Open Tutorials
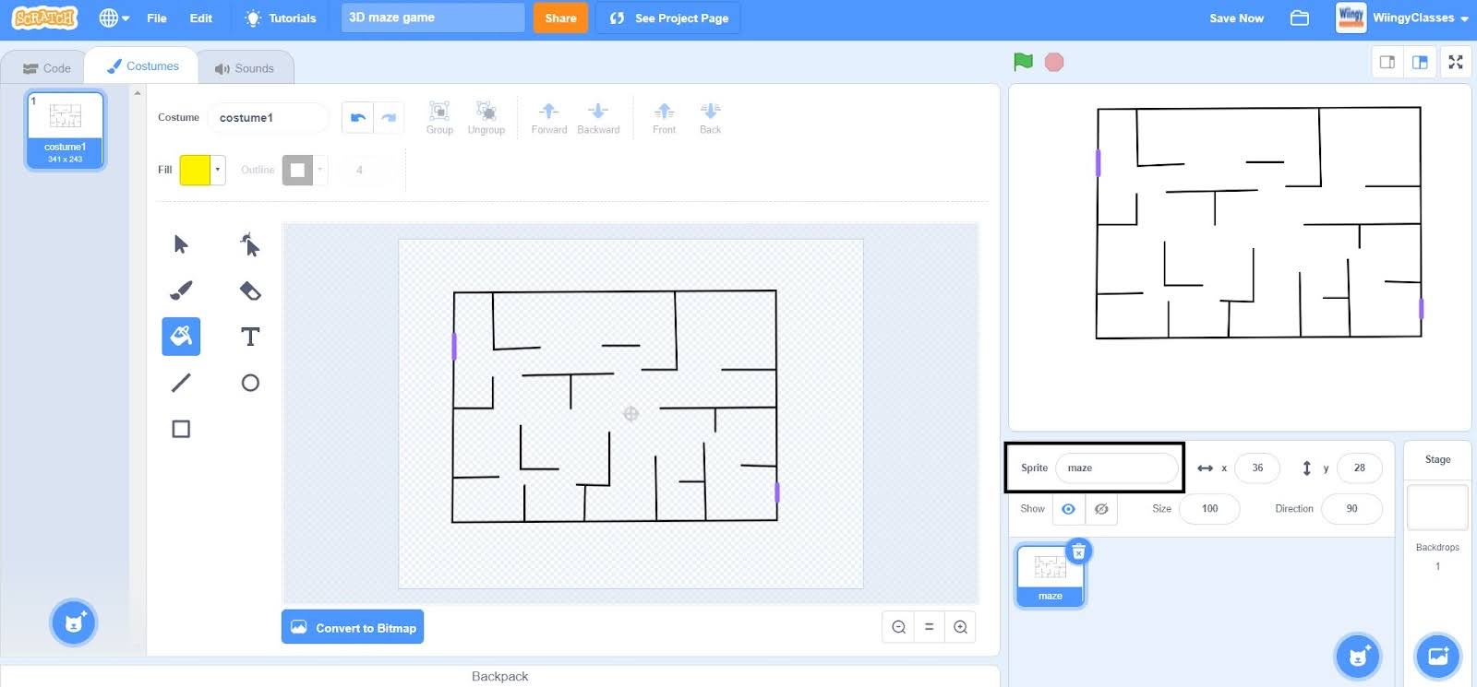 [281, 18]
